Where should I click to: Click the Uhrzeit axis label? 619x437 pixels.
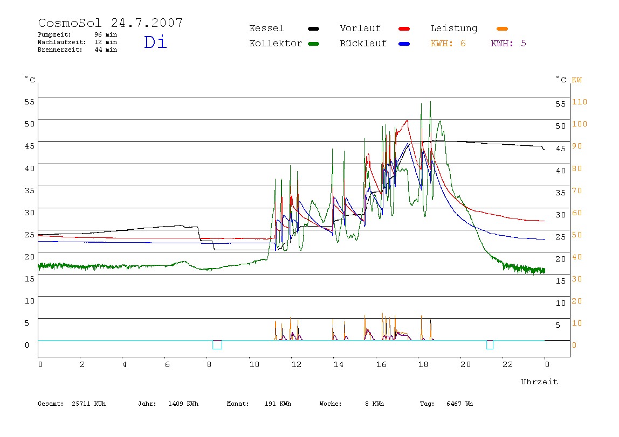click(539, 382)
